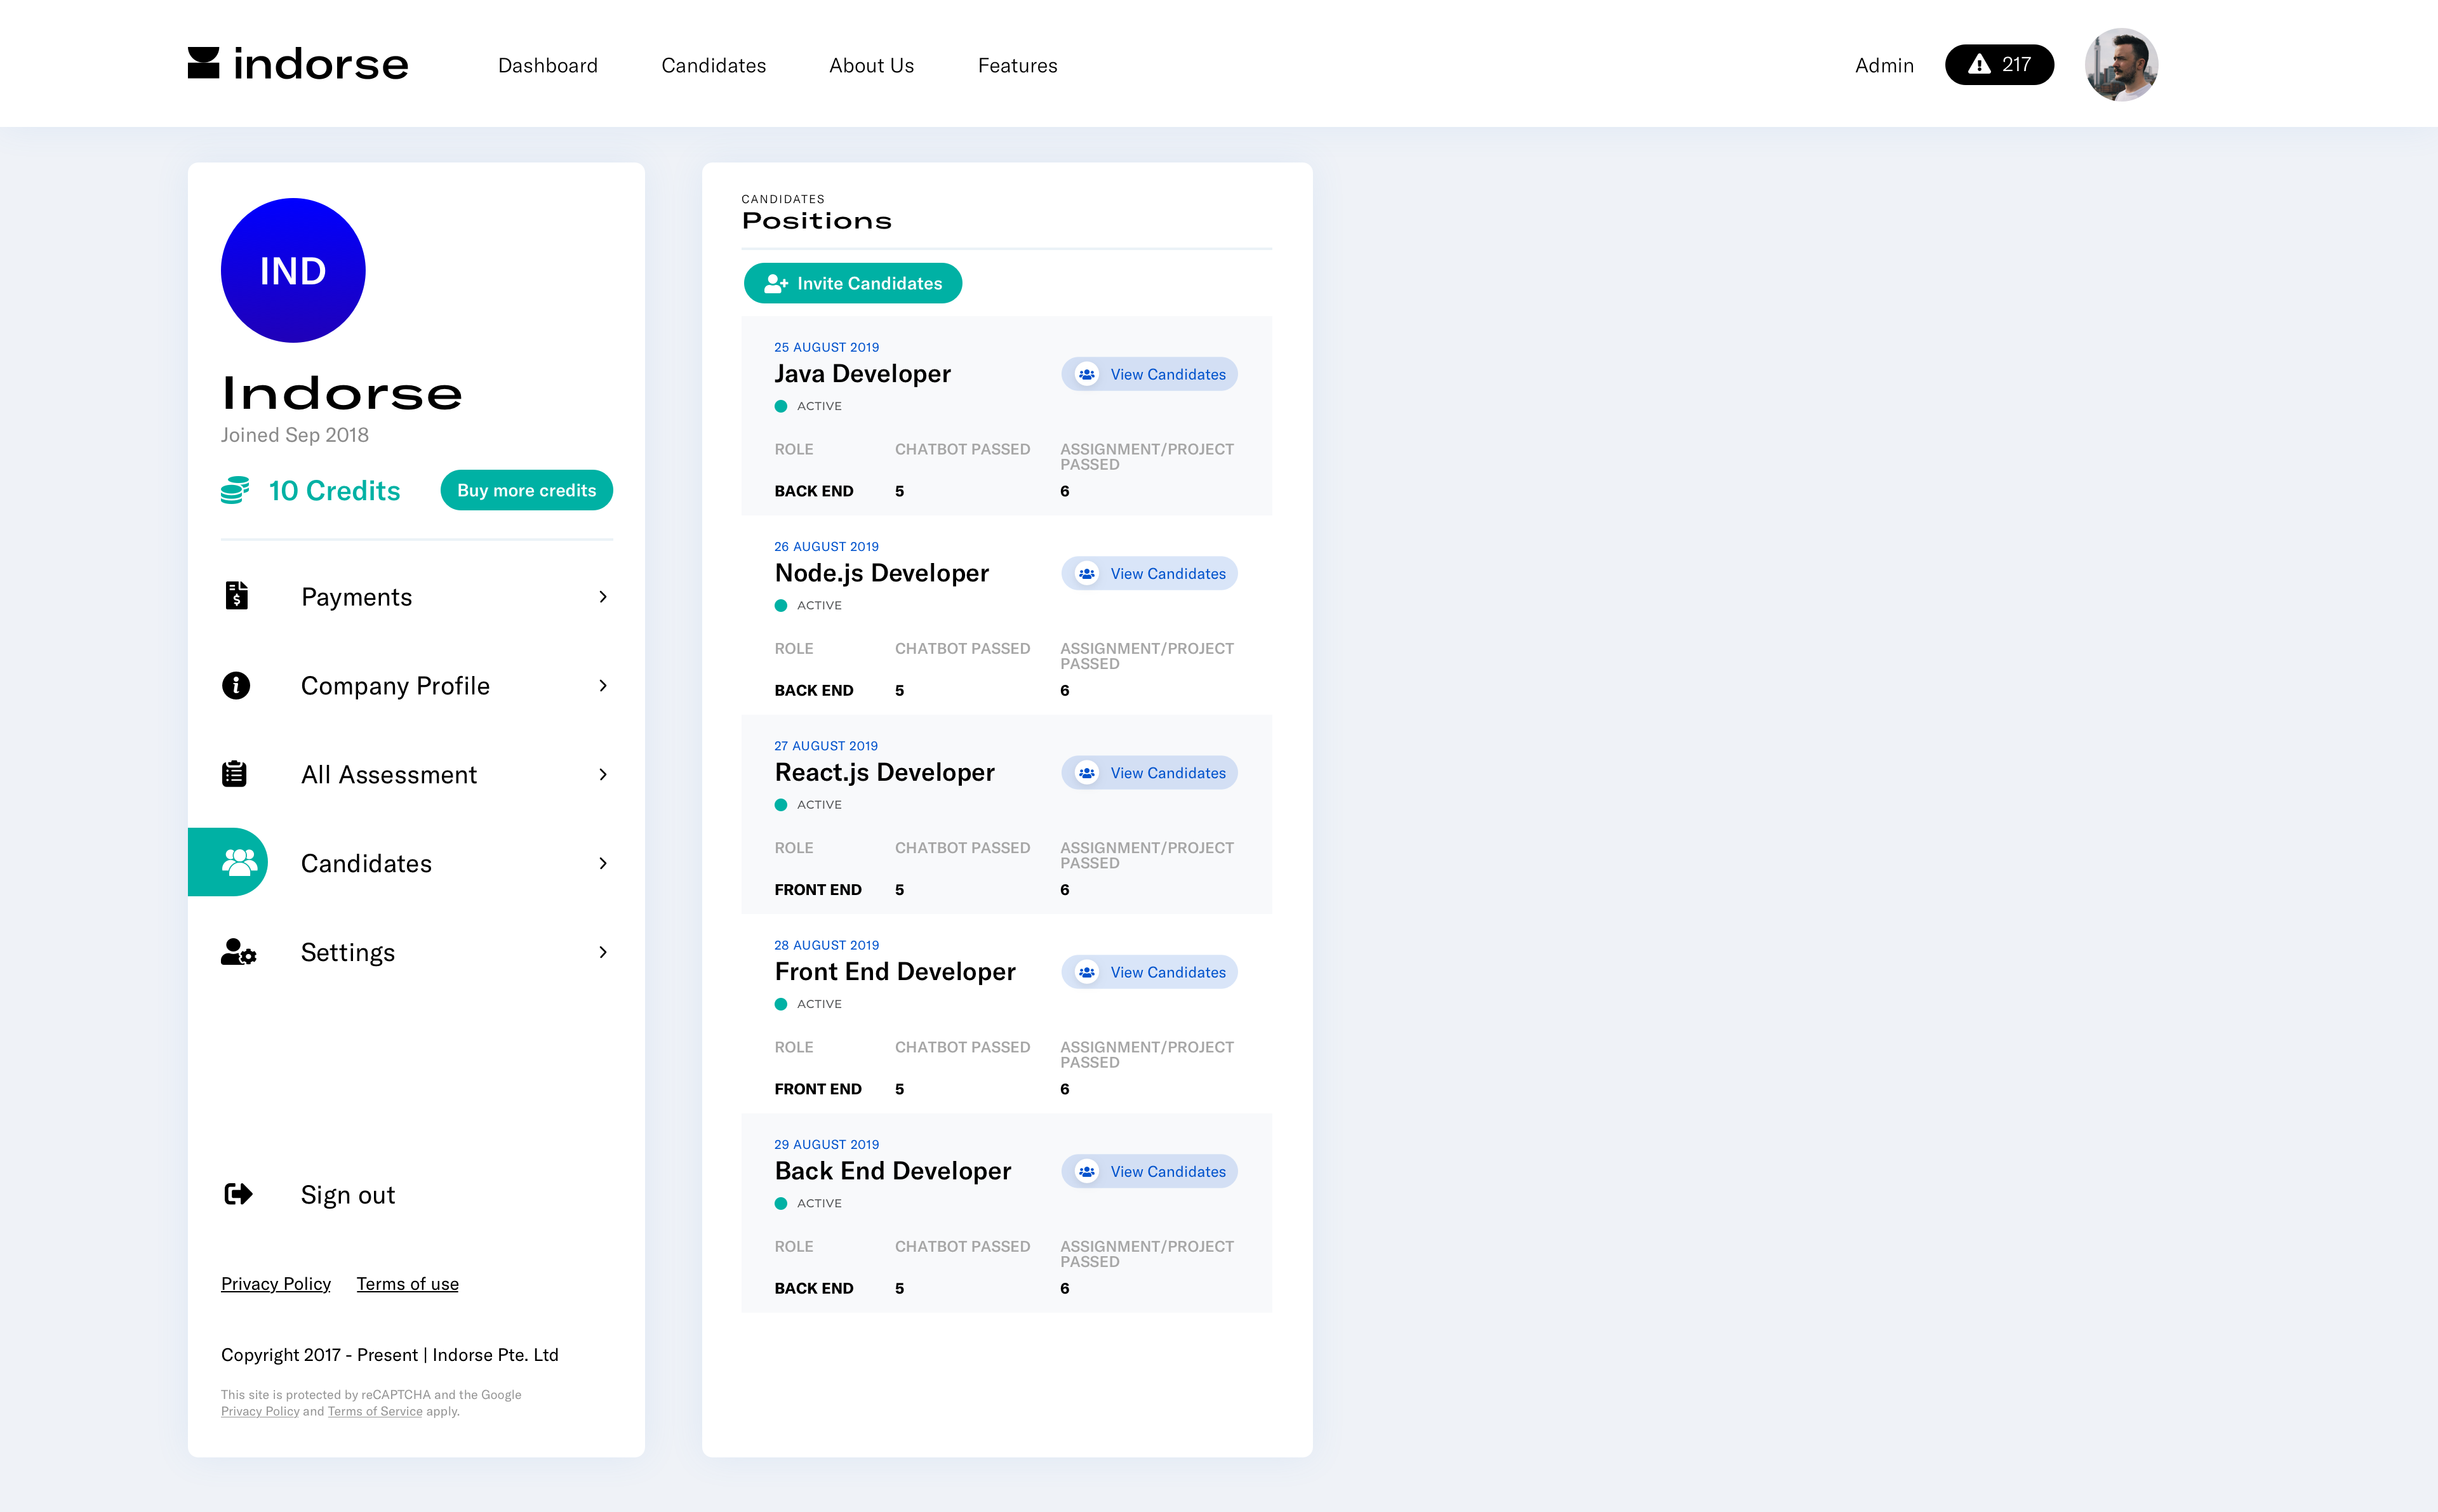
Task: Click the sidebar Candidates people icon
Action: (239, 862)
